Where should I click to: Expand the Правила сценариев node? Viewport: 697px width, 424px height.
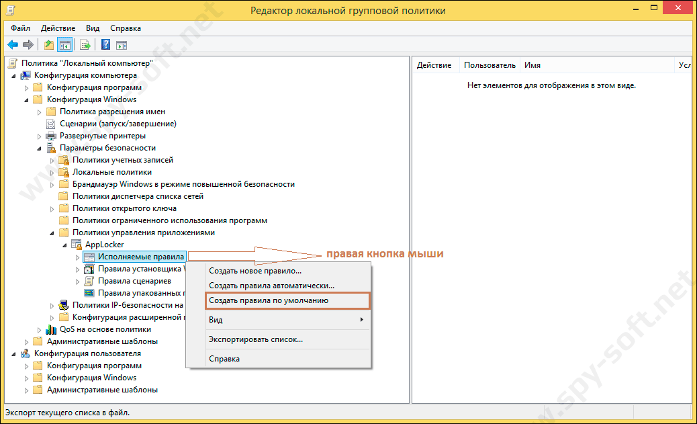coord(77,281)
